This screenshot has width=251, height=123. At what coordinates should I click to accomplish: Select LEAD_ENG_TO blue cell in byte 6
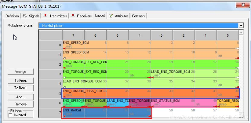[118, 103]
